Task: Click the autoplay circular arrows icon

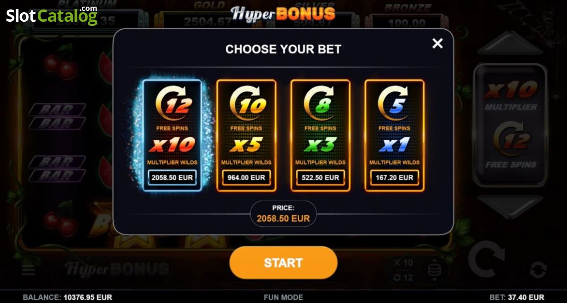Action: 538,269
